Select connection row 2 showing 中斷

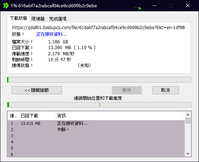pos(96,130)
